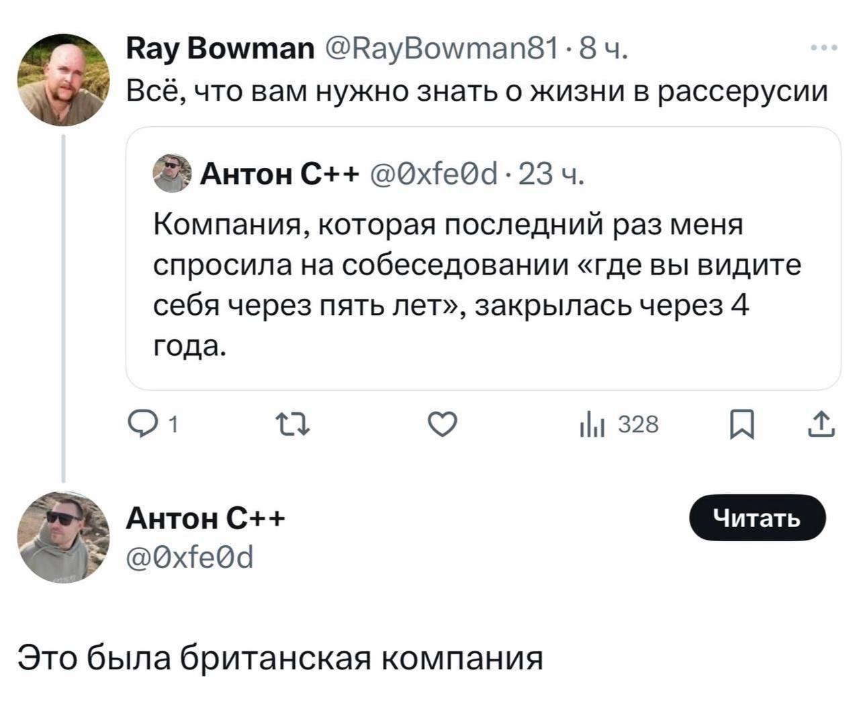The image size is (859, 707).
Task: Like the tweet with the heart icon
Action: pyautogui.click(x=442, y=424)
